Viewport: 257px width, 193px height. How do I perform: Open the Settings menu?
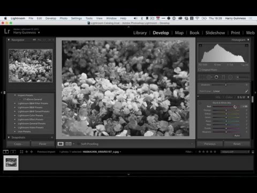[77, 18]
